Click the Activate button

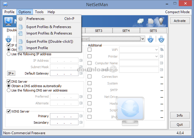[180, 21]
